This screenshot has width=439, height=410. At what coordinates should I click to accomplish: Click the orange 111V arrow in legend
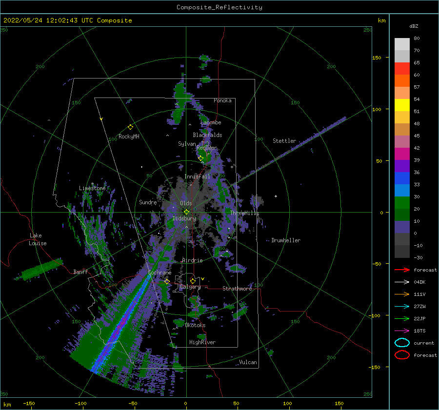pyautogui.click(x=402, y=294)
